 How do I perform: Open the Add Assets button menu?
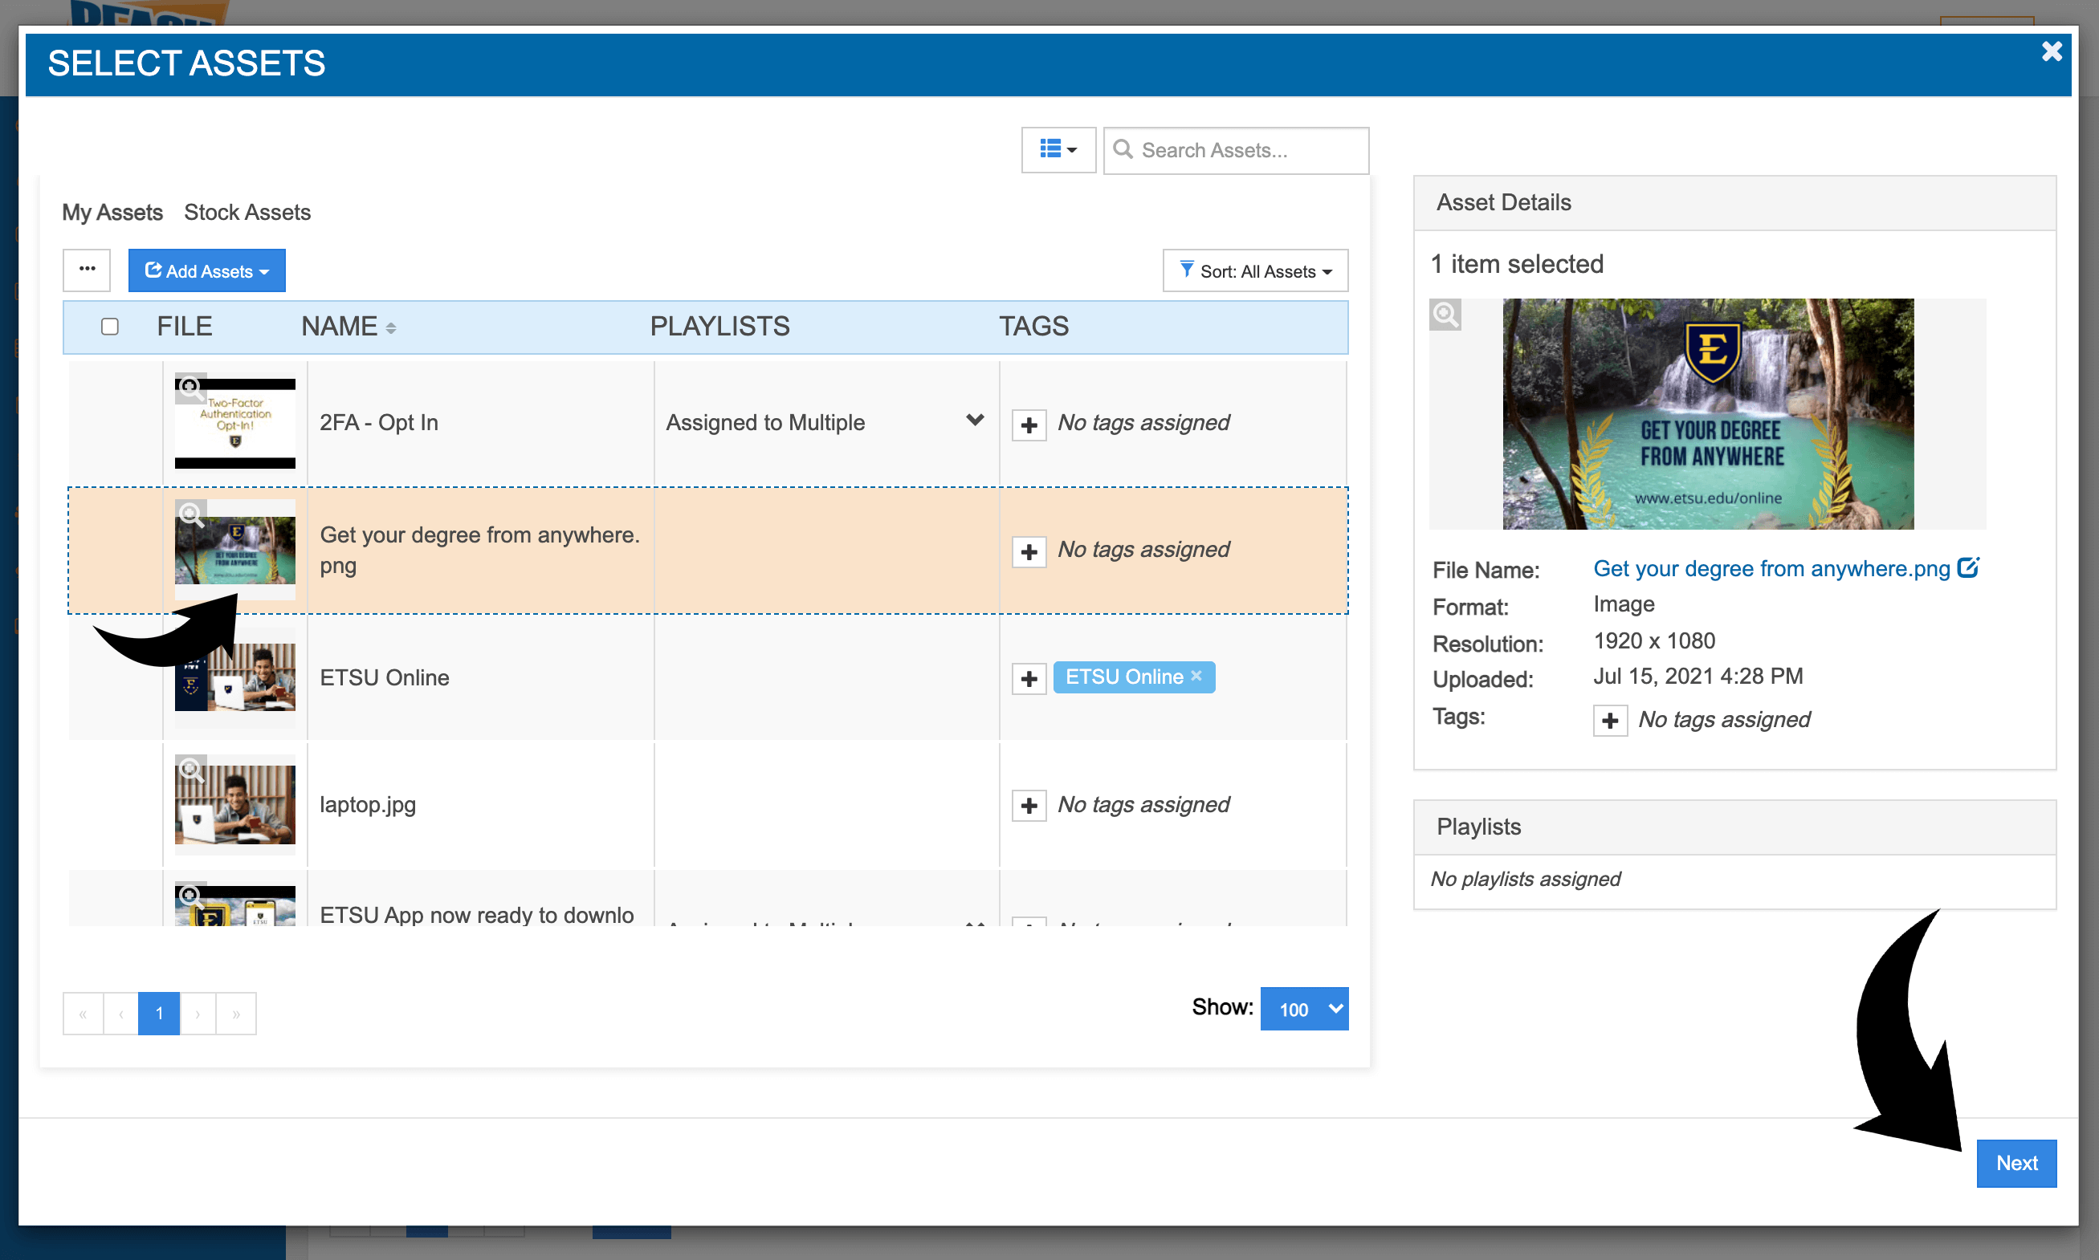(x=206, y=270)
